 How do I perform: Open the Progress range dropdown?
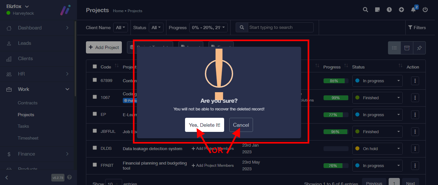tap(208, 28)
